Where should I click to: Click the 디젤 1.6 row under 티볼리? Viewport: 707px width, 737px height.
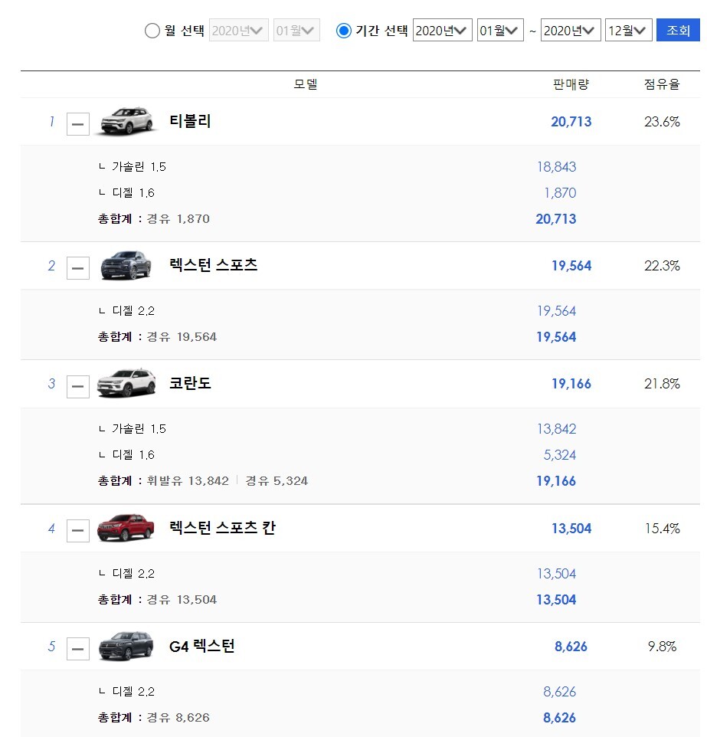point(126,193)
